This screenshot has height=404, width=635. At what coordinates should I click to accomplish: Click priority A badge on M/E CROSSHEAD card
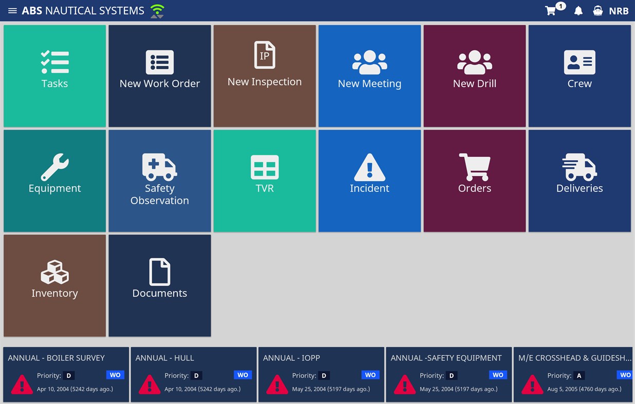tap(579, 376)
